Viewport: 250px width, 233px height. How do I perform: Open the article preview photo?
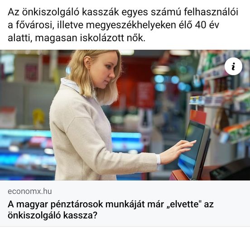pyautogui.click(x=125, y=115)
